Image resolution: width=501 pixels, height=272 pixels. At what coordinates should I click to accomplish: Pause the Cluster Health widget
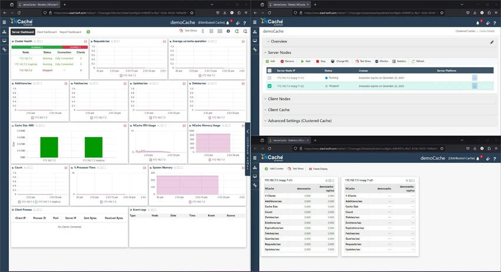(x=85, y=41)
